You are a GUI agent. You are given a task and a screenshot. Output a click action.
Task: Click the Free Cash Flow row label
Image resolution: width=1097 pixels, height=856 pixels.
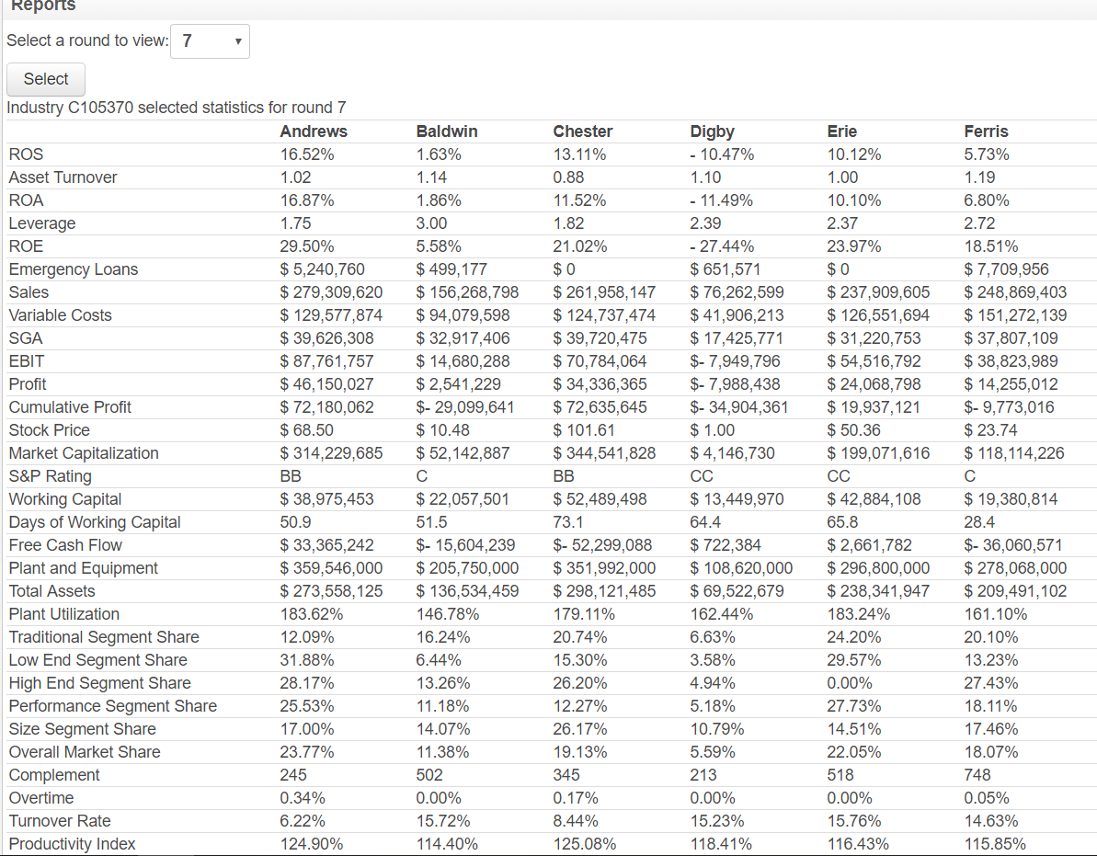[65, 545]
